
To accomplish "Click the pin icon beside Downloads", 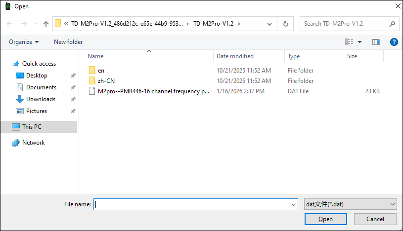I will [73, 99].
